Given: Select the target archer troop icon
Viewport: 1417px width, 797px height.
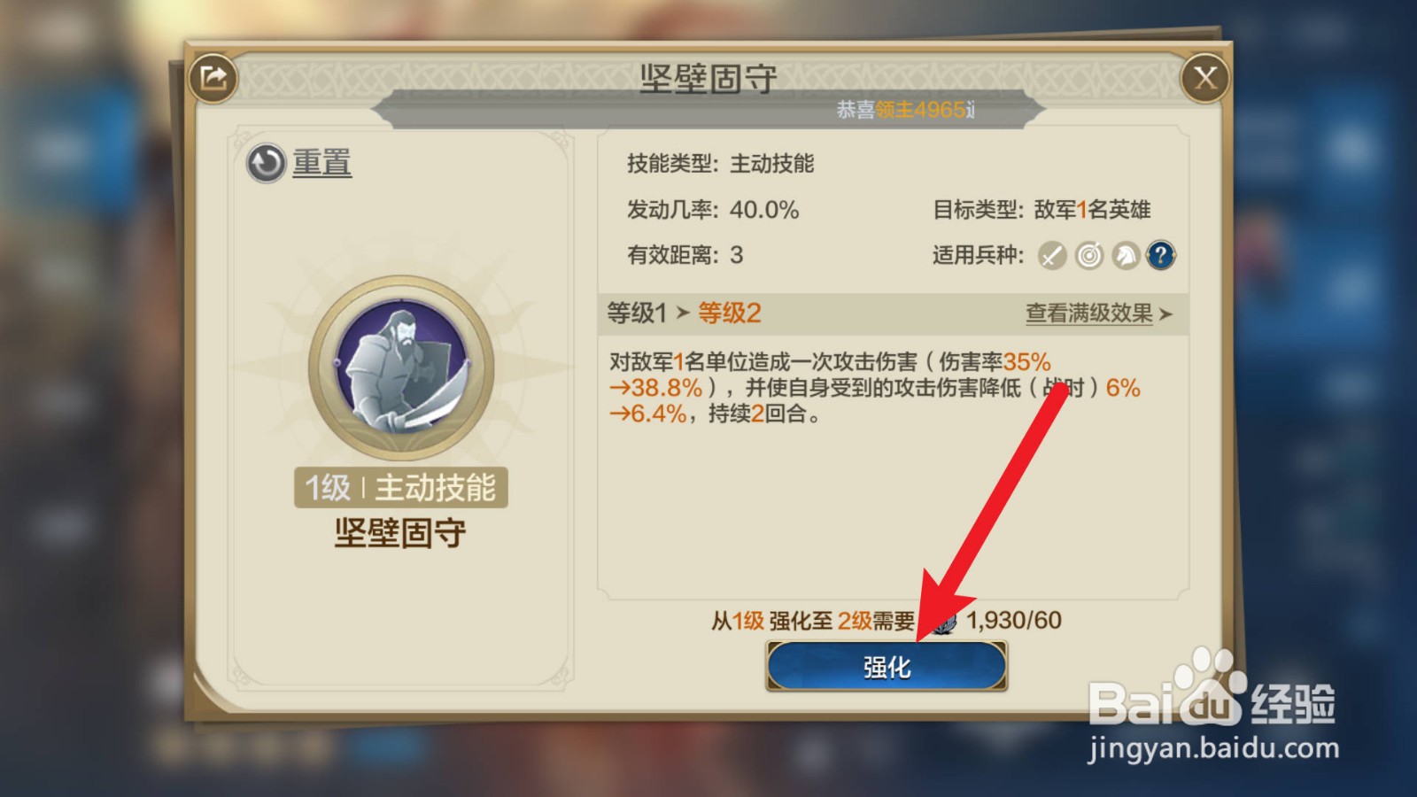Looking at the screenshot, I should (1089, 256).
